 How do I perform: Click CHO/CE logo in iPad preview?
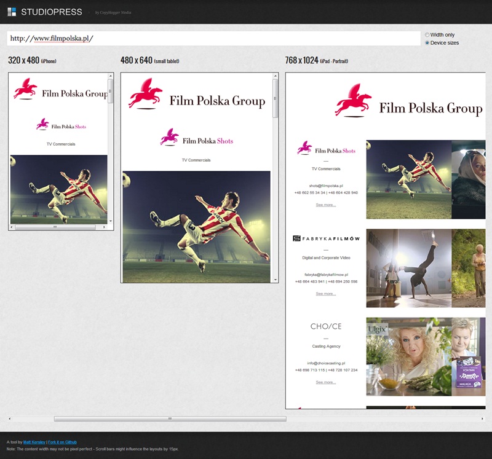[x=326, y=326]
